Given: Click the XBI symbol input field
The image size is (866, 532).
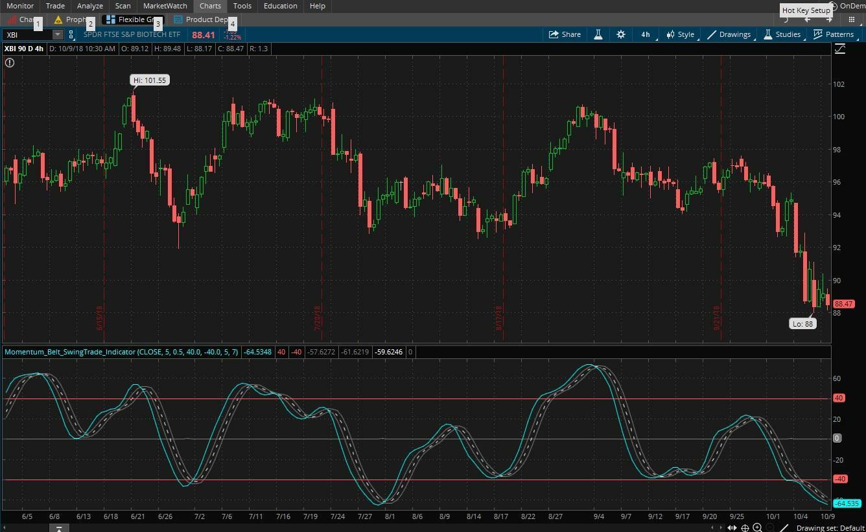Looking at the screenshot, I should pyautogui.click(x=29, y=34).
